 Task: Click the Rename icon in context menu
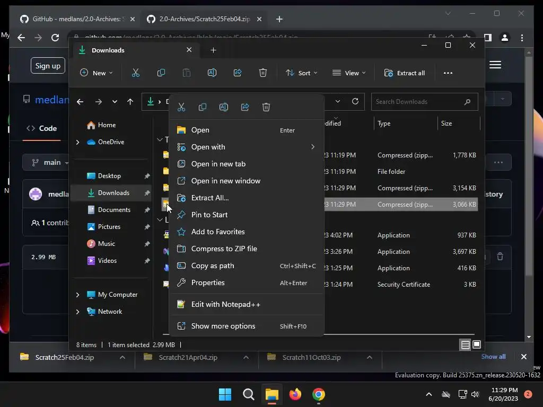(x=224, y=107)
